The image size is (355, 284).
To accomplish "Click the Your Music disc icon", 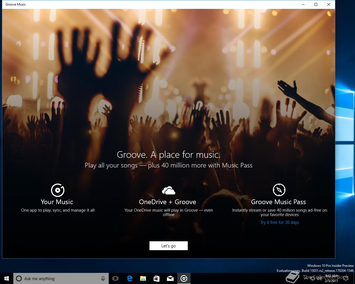I will [x=58, y=190].
